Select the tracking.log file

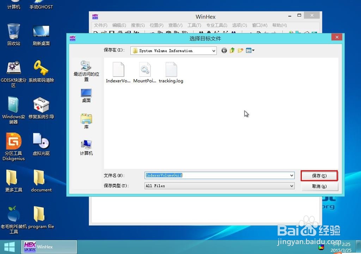171,73
